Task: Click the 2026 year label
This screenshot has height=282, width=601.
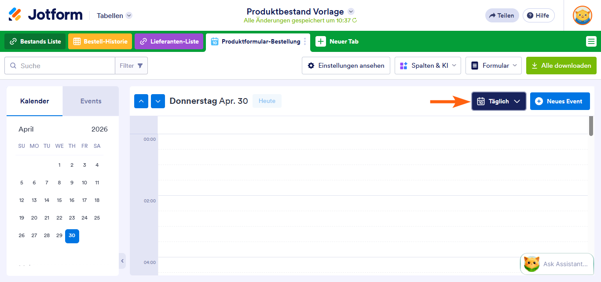Action: [99, 129]
